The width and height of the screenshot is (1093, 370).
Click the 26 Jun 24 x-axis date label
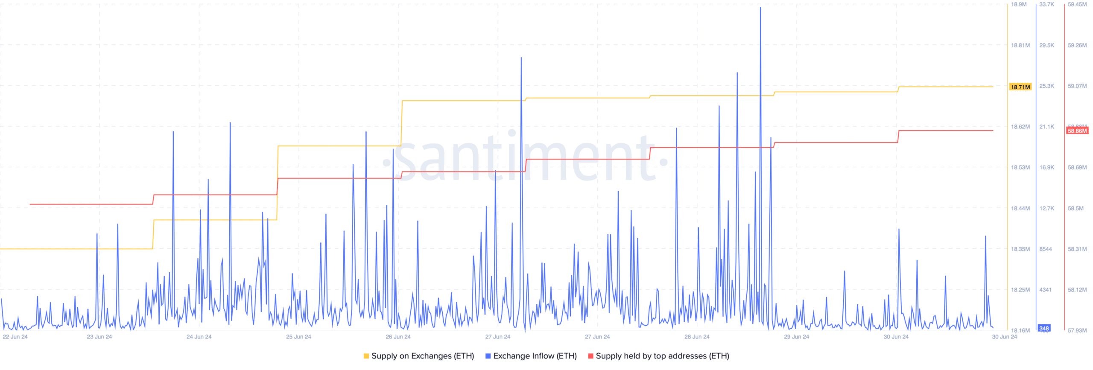398,337
